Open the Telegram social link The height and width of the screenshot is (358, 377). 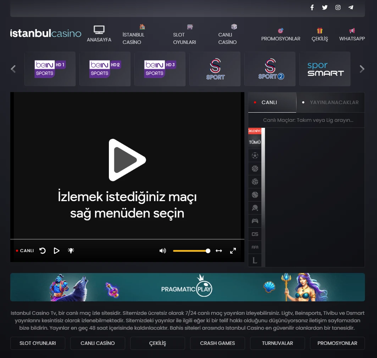(x=351, y=7)
